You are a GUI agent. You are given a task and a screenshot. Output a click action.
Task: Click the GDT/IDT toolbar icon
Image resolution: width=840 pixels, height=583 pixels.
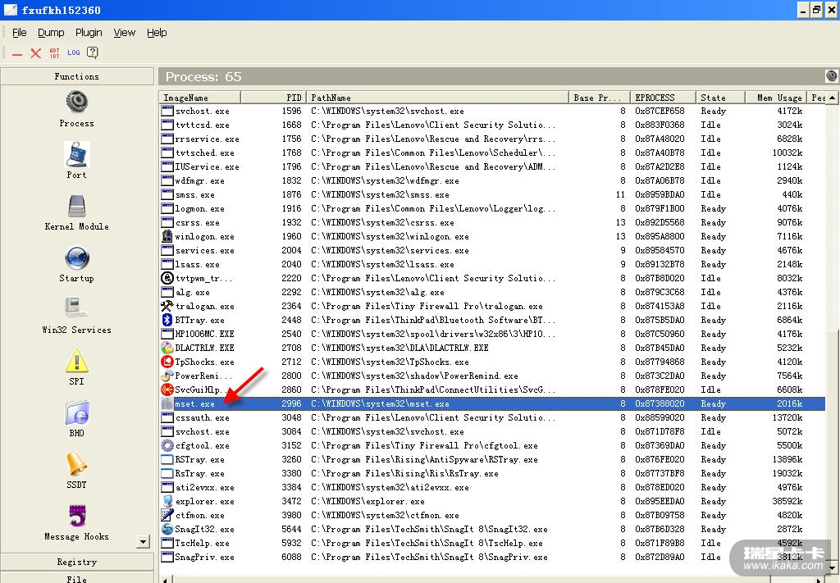55,53
